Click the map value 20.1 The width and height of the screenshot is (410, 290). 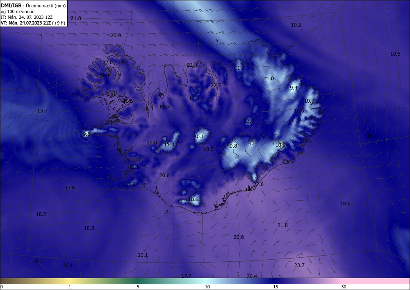pos(143,255)
